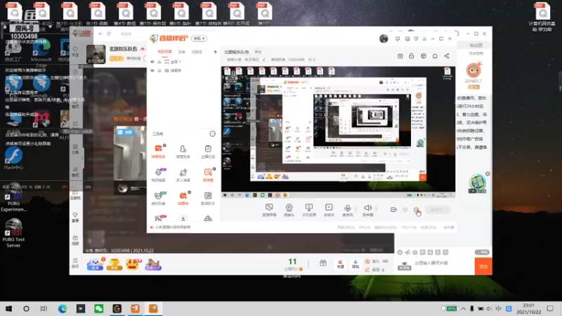Image resolution: width=562 pixels, height=316 pixels.
Task: Toggle visibility eye of the 弹幕秀 source
Action: click(x=152, y=71)
